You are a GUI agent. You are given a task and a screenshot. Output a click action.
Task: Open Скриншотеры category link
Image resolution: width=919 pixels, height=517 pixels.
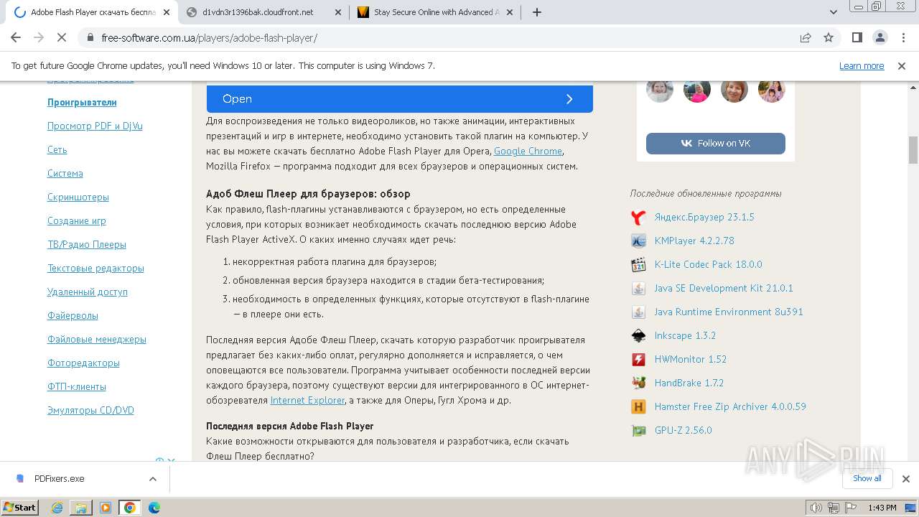coord(78,197)
